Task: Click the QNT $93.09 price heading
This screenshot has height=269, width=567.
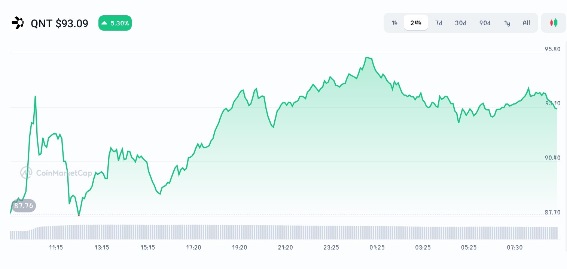Action: click(x=60, y=24)
